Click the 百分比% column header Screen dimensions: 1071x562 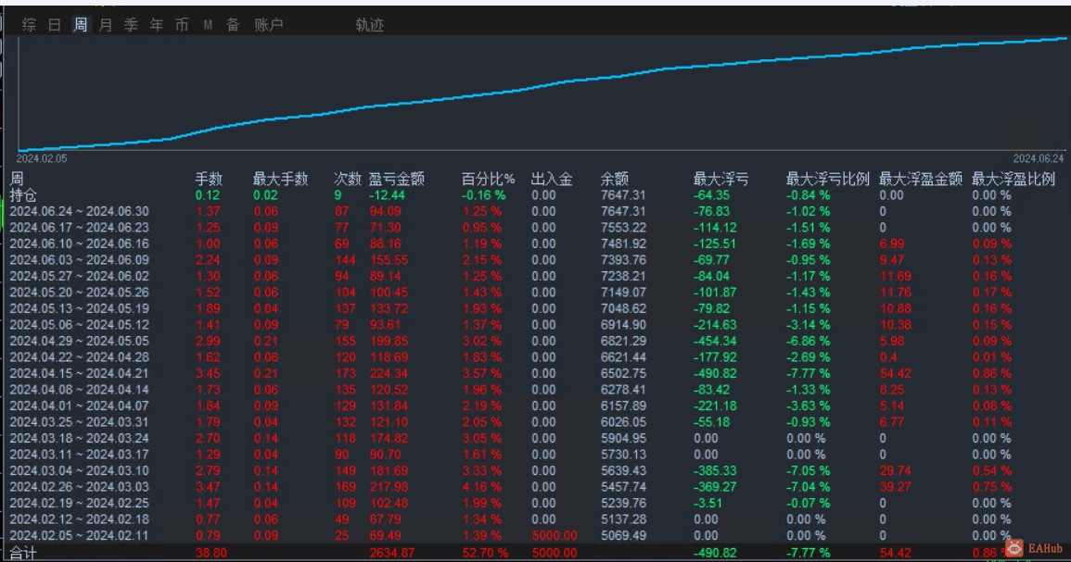tap(488, 179)
